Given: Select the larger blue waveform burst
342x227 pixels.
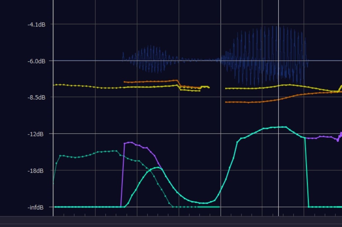Looking at the screenshot, I should point(264,56).
